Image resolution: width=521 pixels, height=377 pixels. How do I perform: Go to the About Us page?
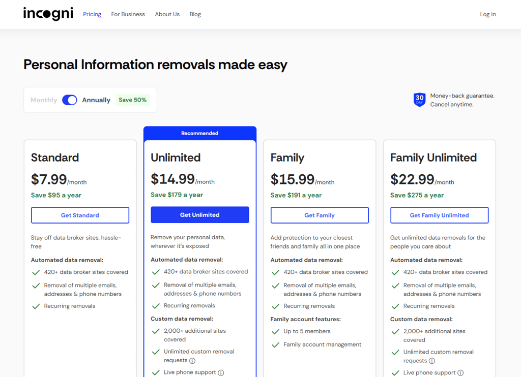pyautogui.click(x=167, y=14)
